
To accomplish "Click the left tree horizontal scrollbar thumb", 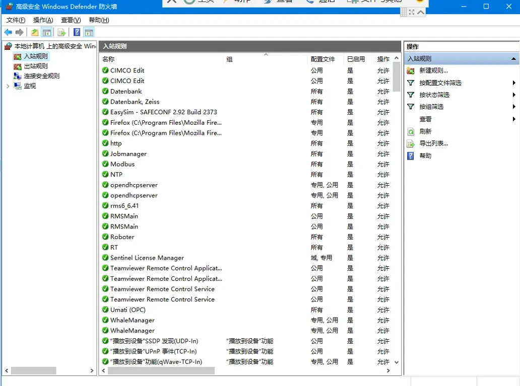I will [33, 371].
